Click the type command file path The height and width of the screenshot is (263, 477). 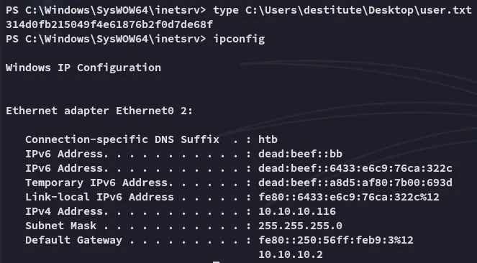coord(359,10)
